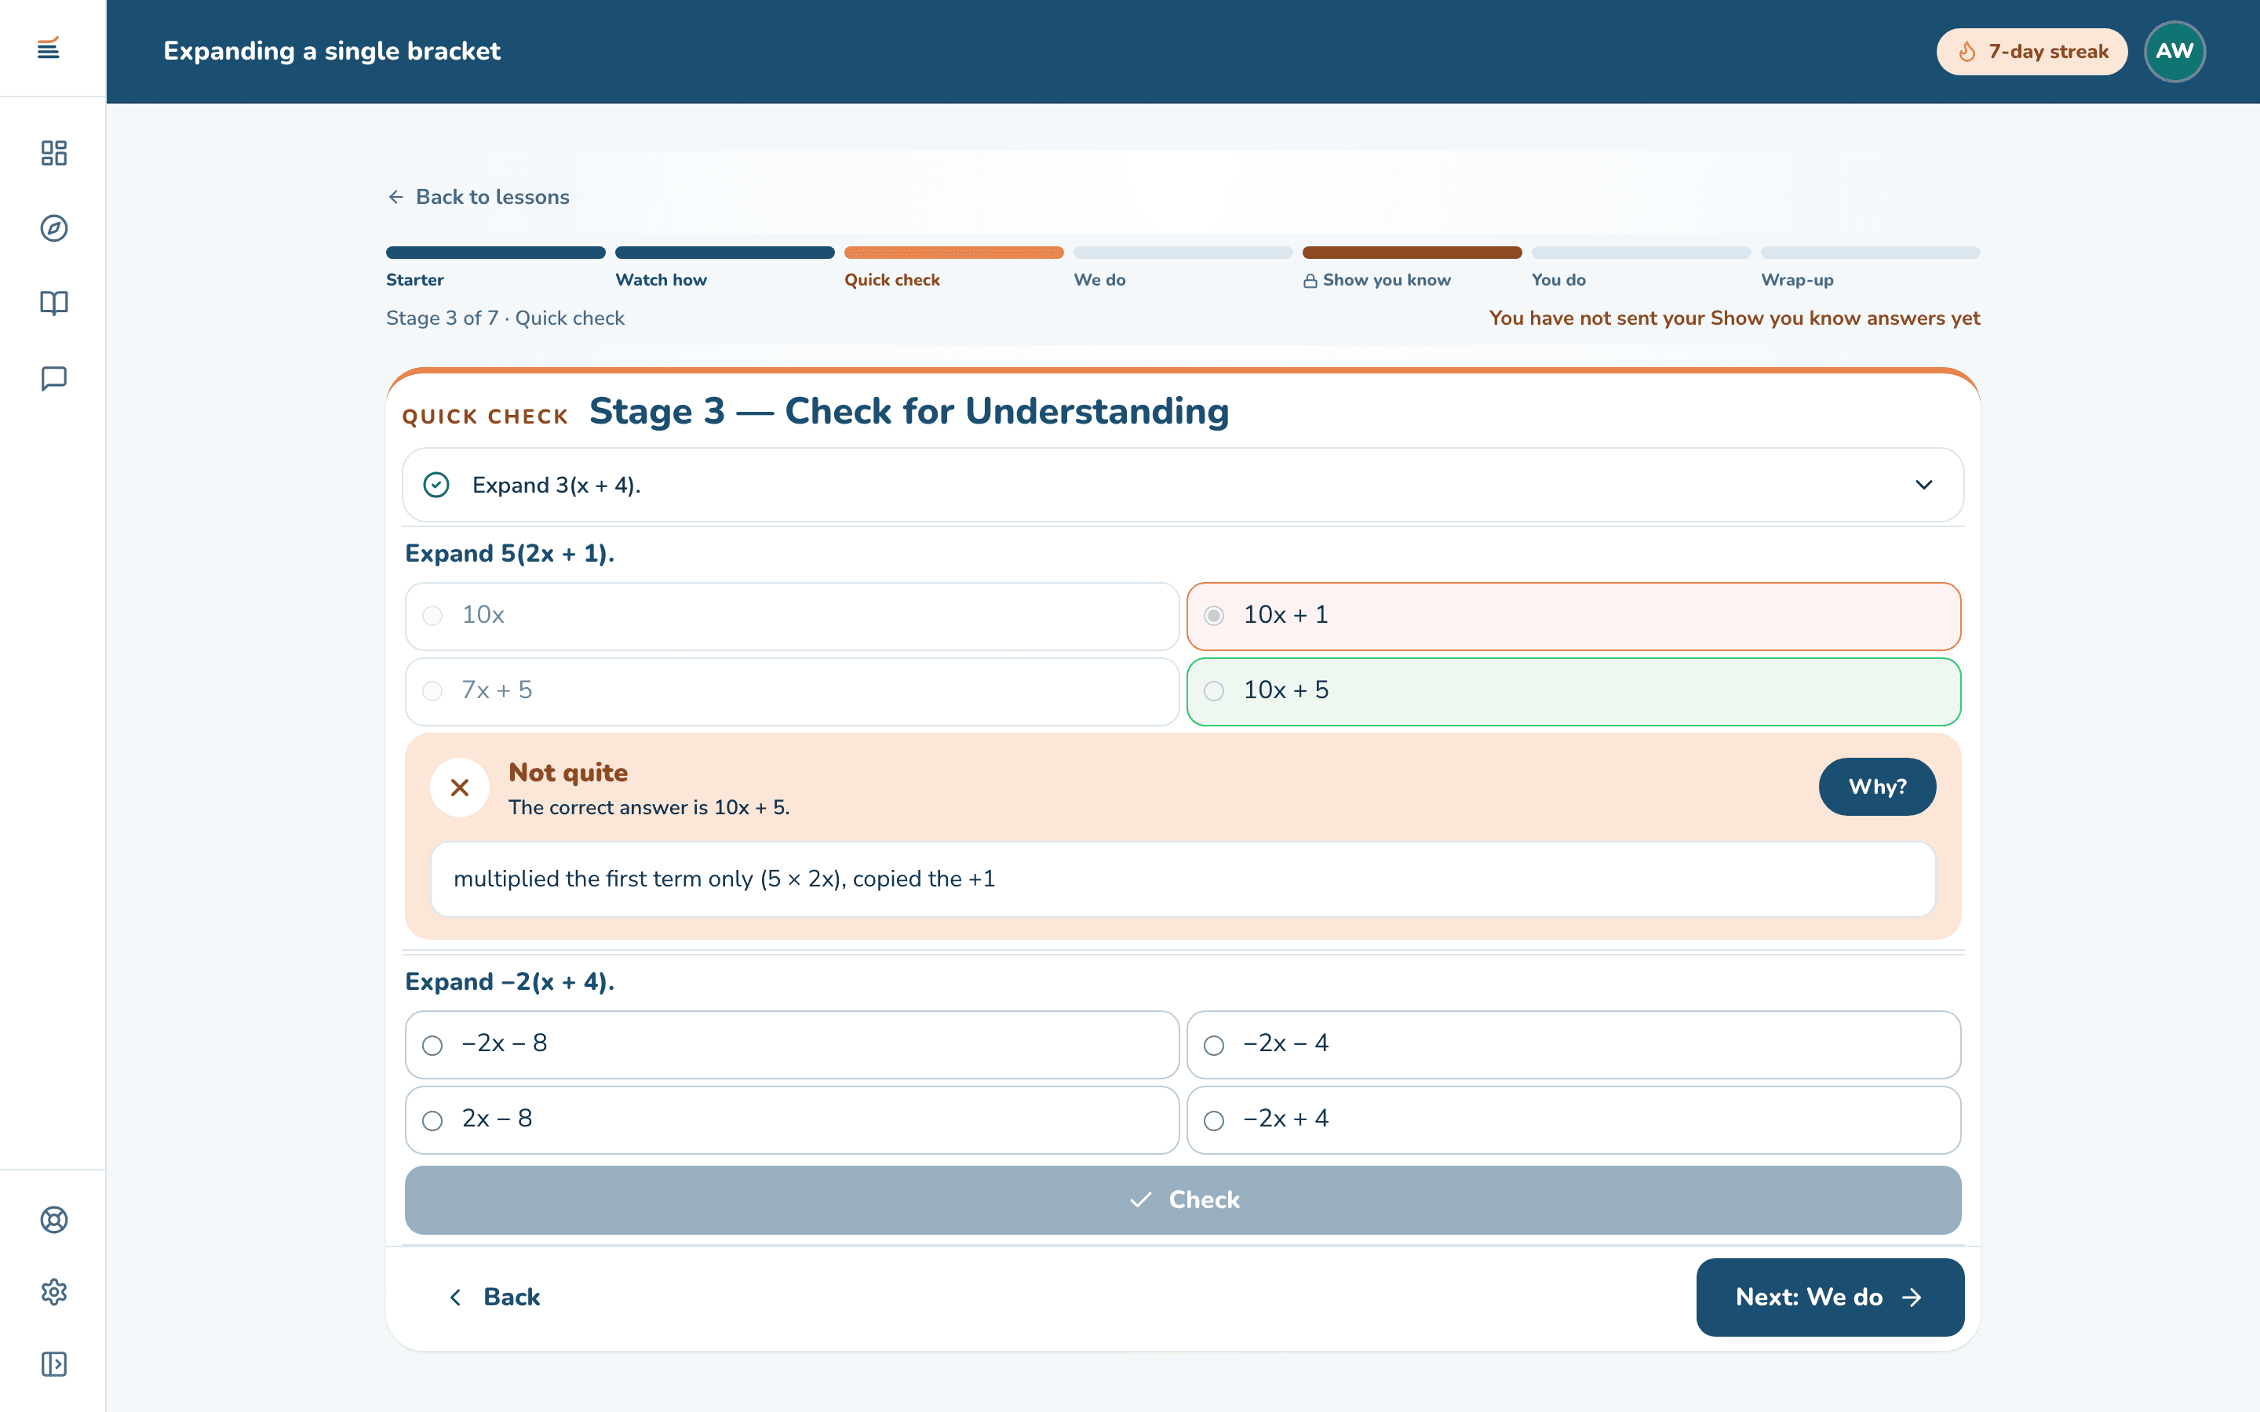Click the Stage 3 of 7 status text
The width and height of the screenshot is (2260, 1412).
505,318
